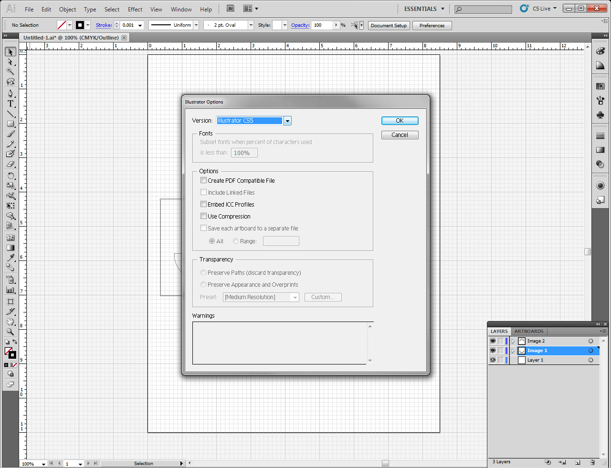Open the Version dropdown in Illustrator Options
This screenshot has width=611, height=468.
tap(287, 121)
